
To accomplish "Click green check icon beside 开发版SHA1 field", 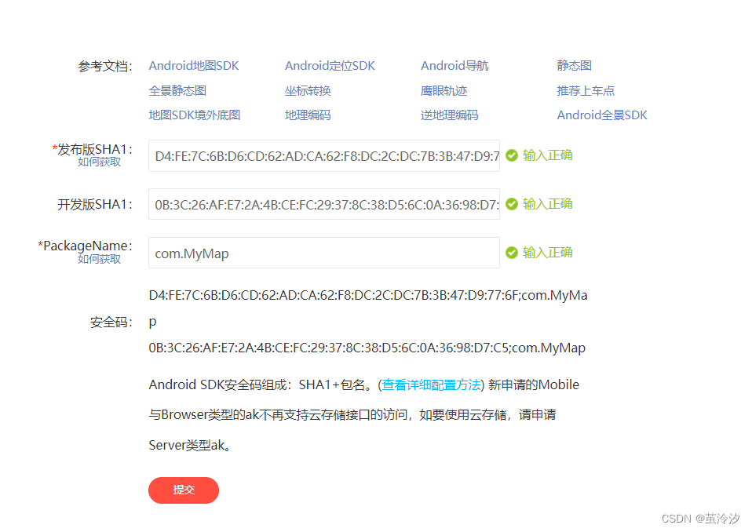I will [x=512, y=204].
